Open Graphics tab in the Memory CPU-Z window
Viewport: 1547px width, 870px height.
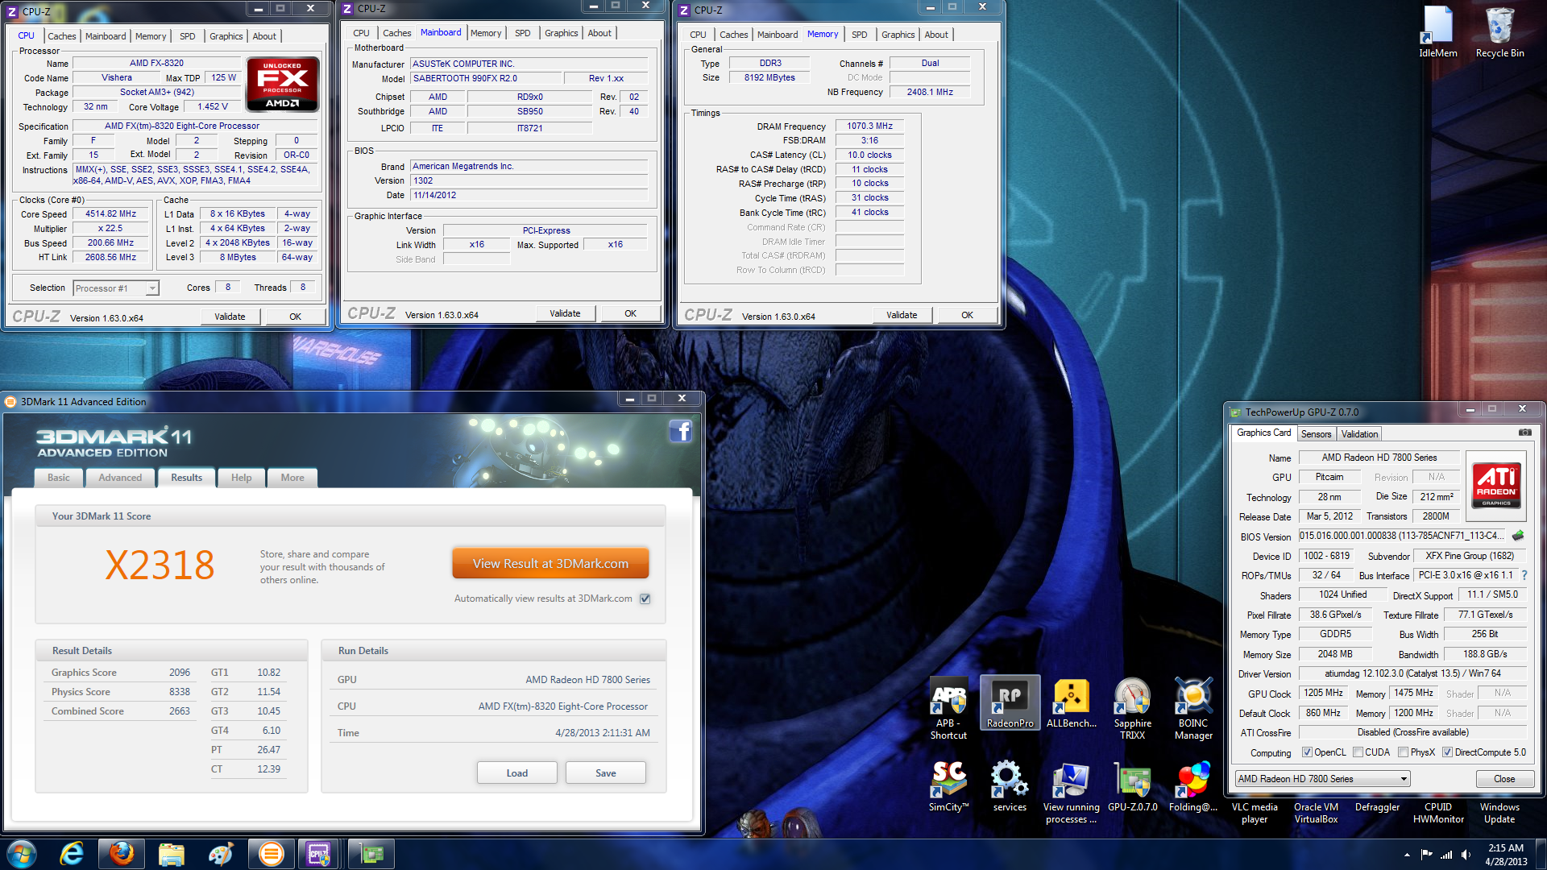point(898,35)
